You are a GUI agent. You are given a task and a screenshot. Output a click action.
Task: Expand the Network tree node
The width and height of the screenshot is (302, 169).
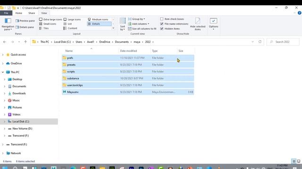coord(3,154)
